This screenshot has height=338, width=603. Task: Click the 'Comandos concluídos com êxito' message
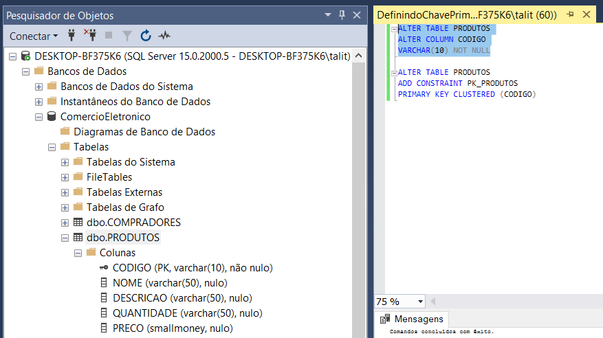point(441,331)
